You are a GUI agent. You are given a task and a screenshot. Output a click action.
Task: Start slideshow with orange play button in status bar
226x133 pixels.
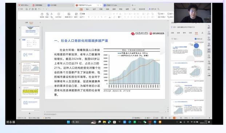click(x=174, y=118)
